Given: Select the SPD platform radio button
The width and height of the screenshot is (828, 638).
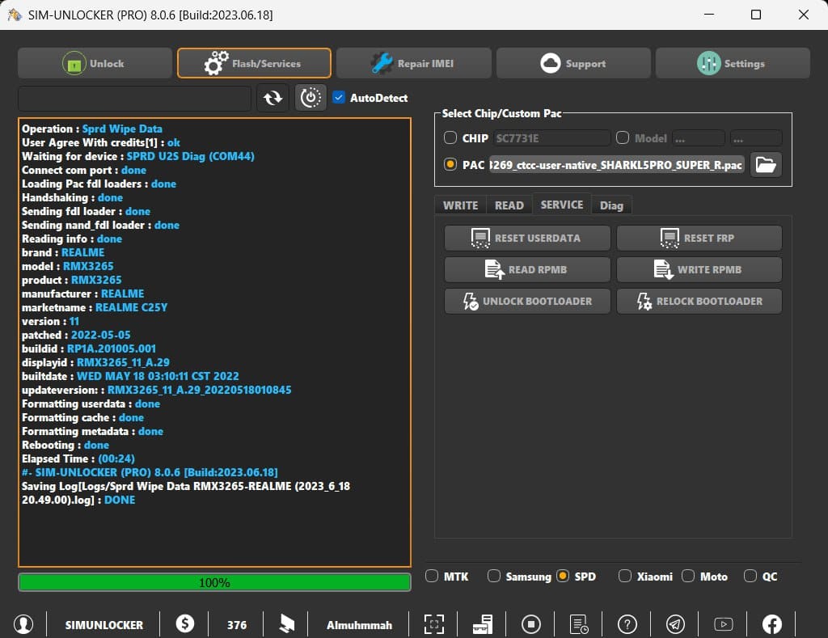Looking at the screenshot, I should 563,576.
